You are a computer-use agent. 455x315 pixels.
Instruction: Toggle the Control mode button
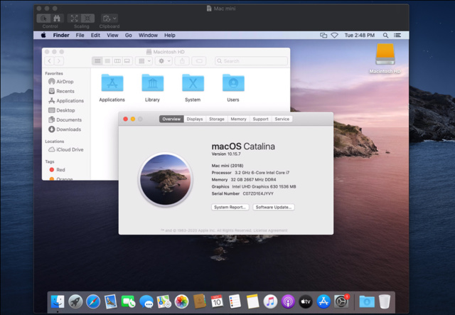[x=43, y=18]
